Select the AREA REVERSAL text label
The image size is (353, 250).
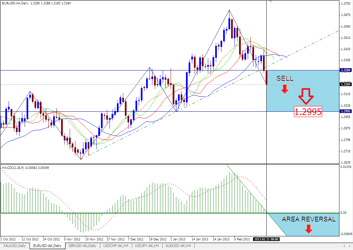[309, 219]
